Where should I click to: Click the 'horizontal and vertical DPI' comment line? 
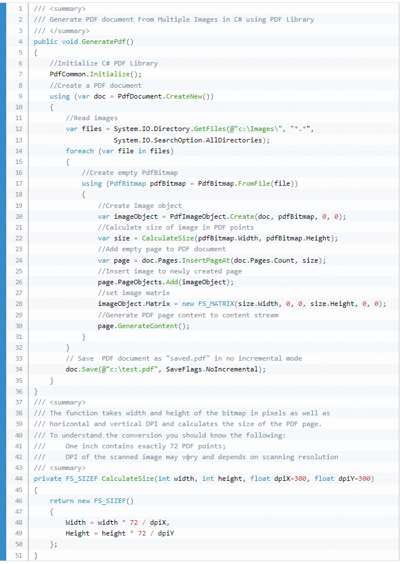click(178, 424)
